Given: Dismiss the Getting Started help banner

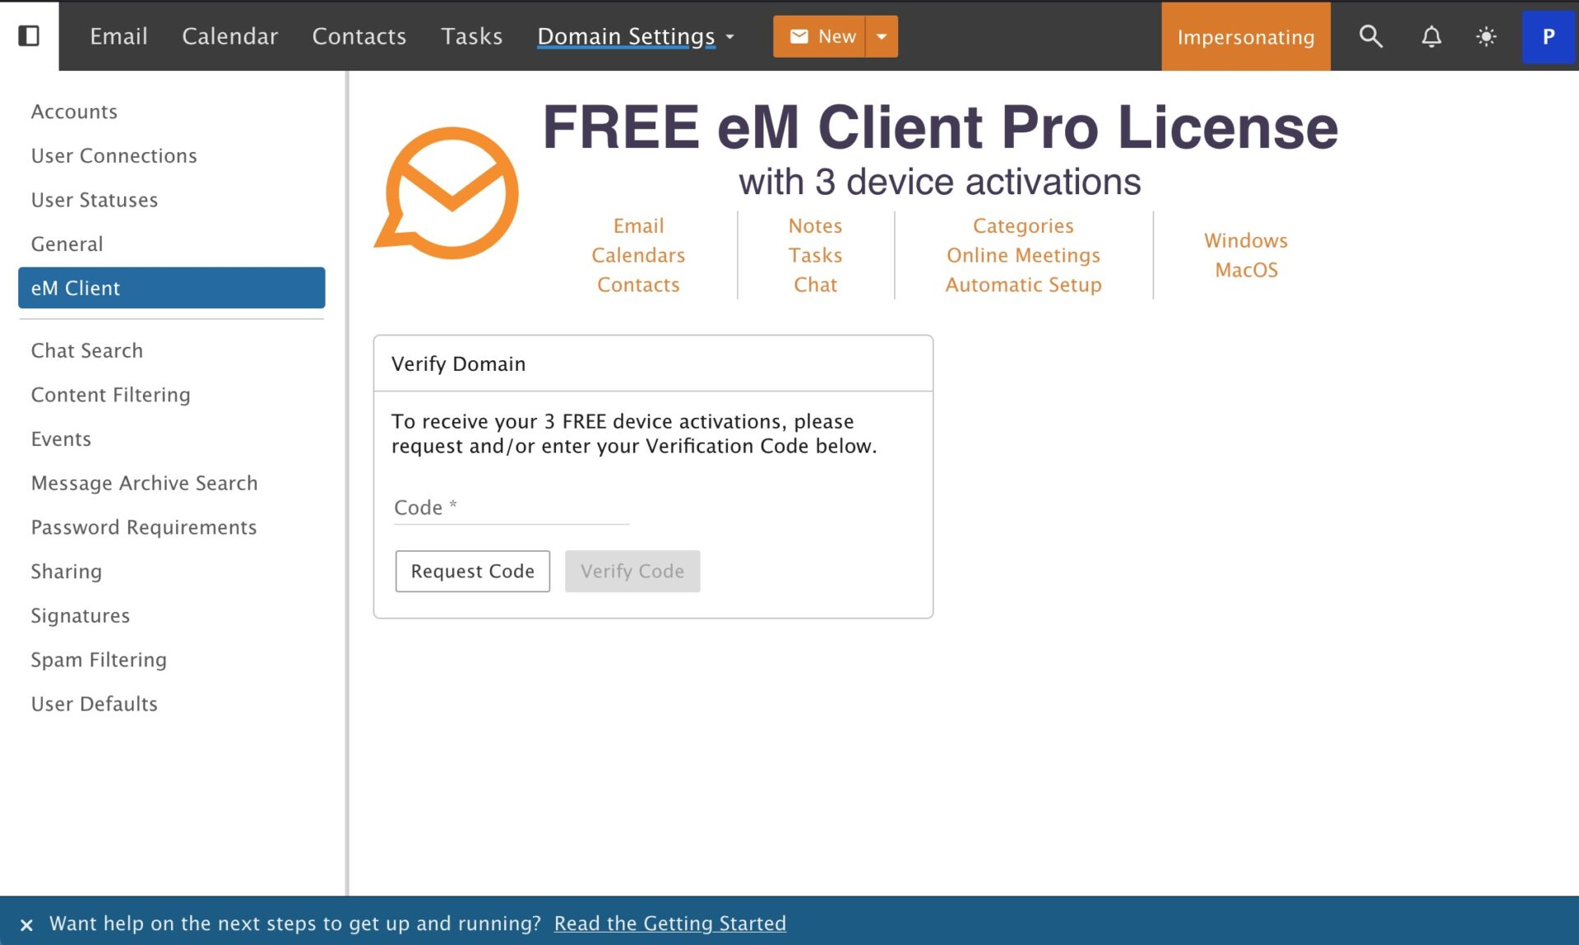Looking at the screenshot, I should [26, 924].
